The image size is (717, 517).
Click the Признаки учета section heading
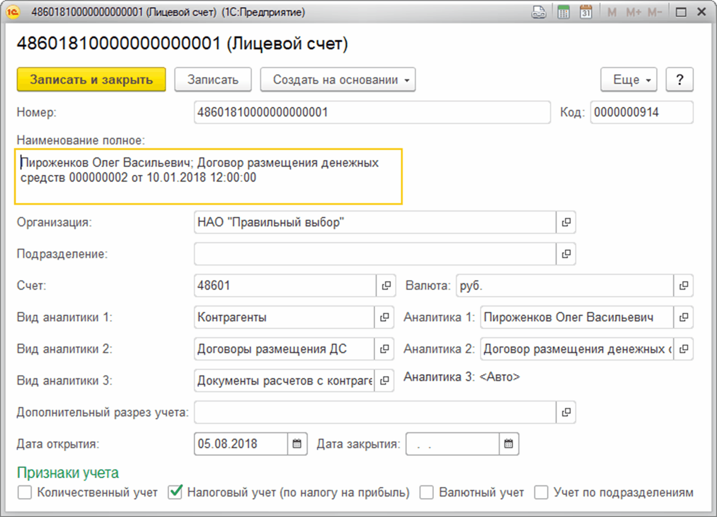click(x=67, y=473)
